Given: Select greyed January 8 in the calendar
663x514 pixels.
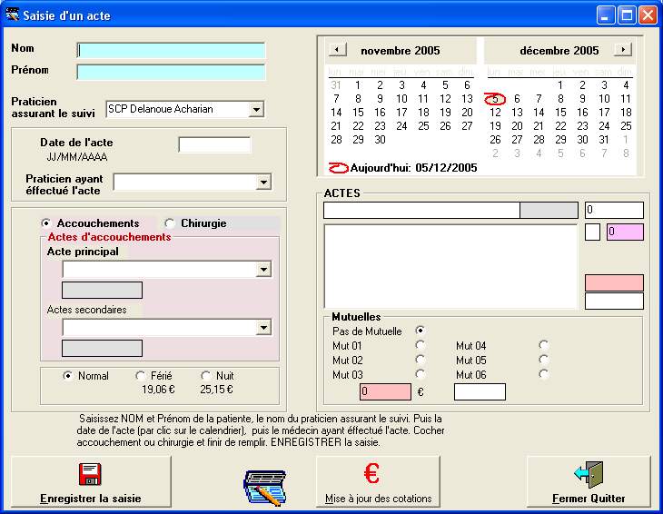Looking at the screenshot, I should pos(626,153).
